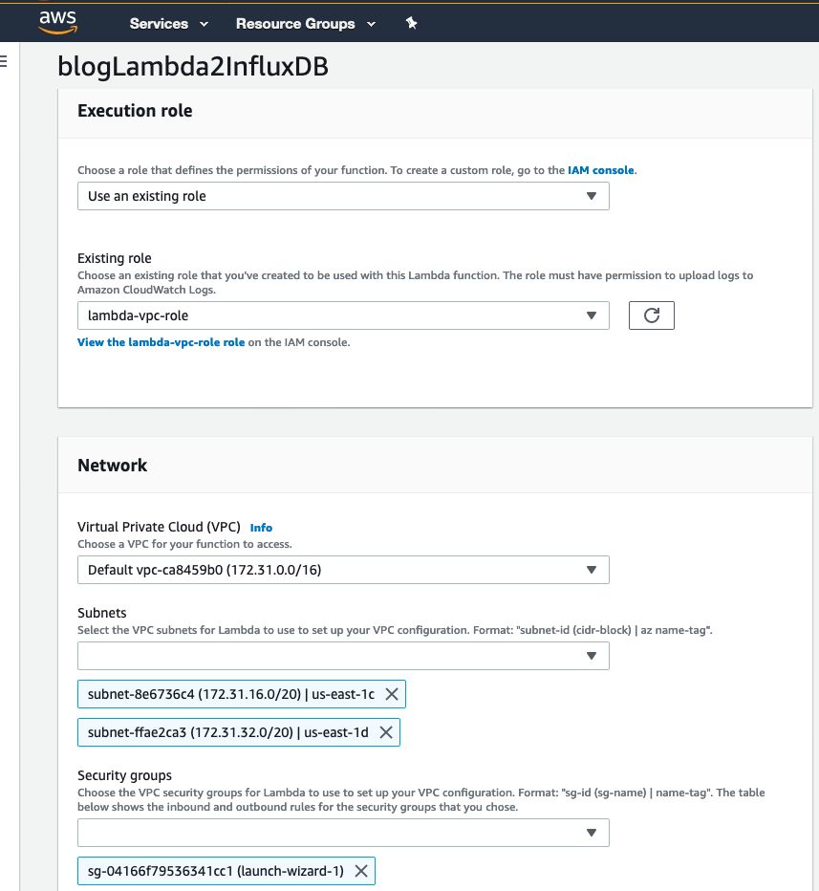Select the subnet-8e6736c4 us-east-1c chip
This screenshot has width=819, height=891.
(242, 694)
